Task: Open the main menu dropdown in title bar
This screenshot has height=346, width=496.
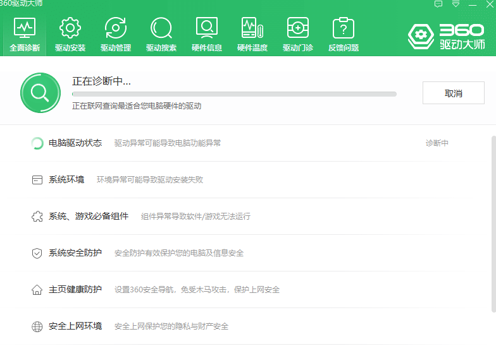Action: point(455,4)
